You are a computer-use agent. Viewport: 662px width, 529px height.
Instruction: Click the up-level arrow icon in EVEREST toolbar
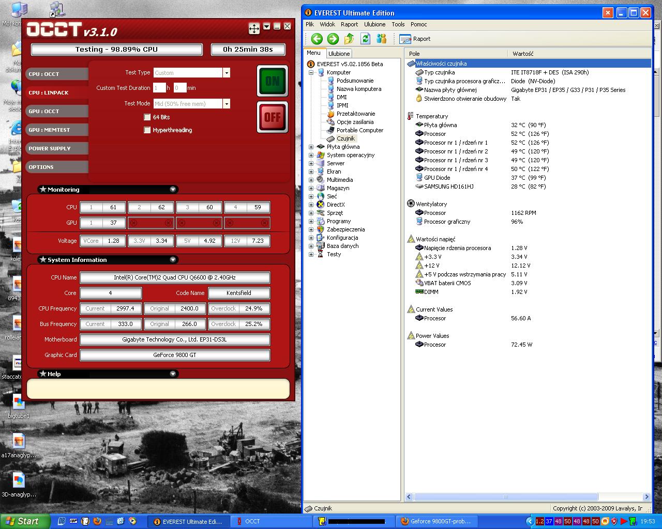[349, 39]
